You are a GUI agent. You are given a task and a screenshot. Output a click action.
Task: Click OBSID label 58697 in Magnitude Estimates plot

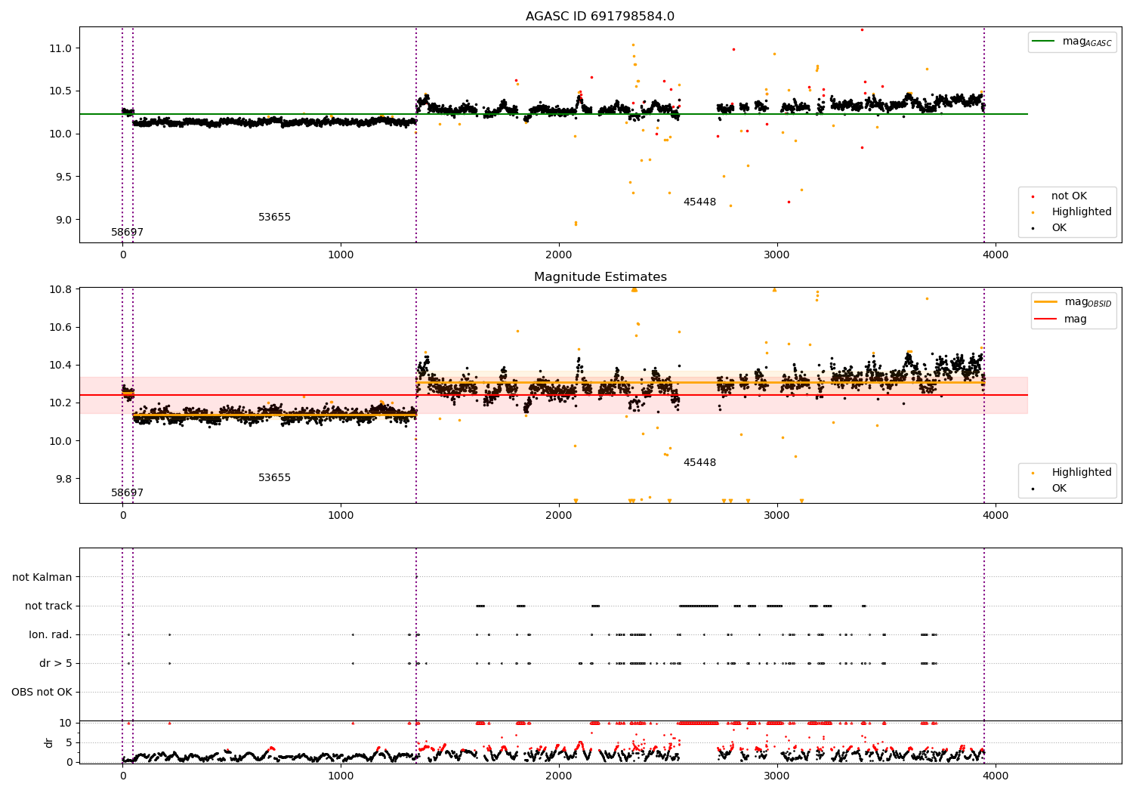(x=127, y=493)
